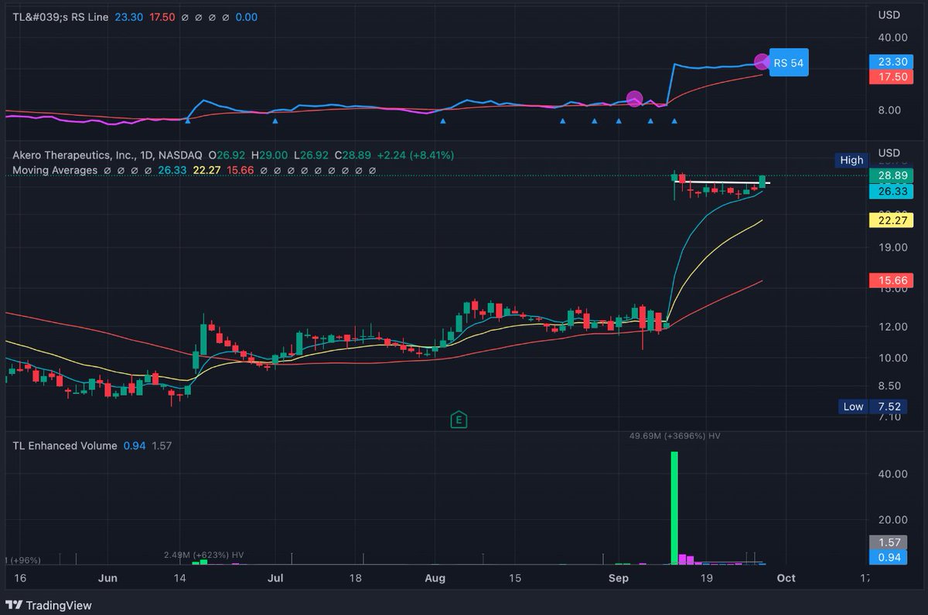Click the Sep date on time axis
Image resolution: width=928 pixels, height=615 pixels.
tap(618, 578)
